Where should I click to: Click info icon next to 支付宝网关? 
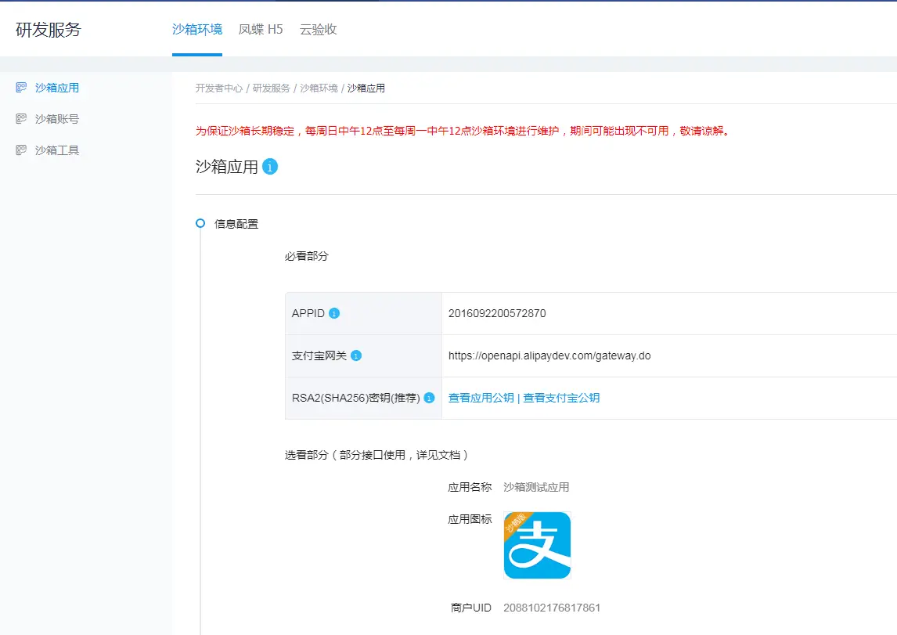tap(356, 355)
